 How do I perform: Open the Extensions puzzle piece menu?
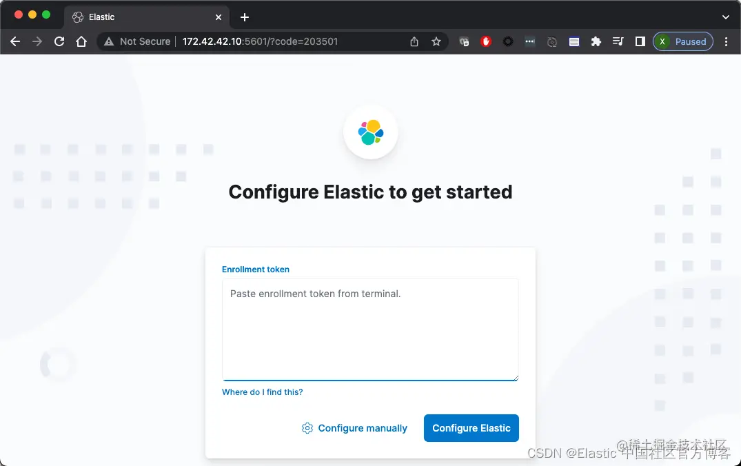pos(596,41)
